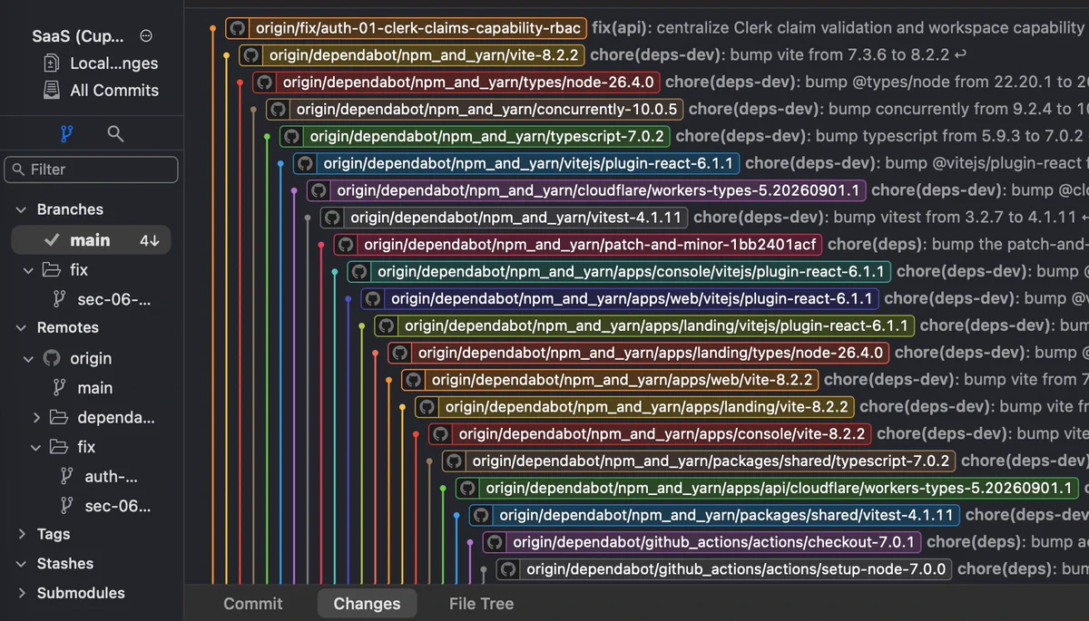Image resolution: width=1089 pixels, height=621 pixels.
Task: Click GitHub icon on patch-and-minor-1bb2401acf label
Action: click(x=347, y=245)
